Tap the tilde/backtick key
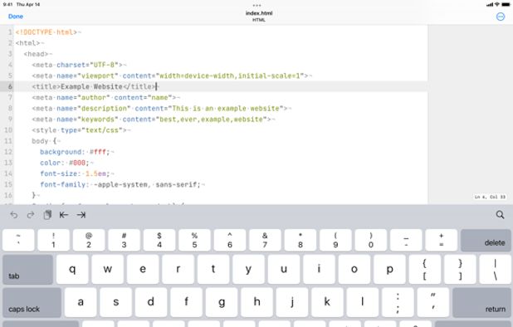This screenshot has height=327, width=513. tap(18, 241)
